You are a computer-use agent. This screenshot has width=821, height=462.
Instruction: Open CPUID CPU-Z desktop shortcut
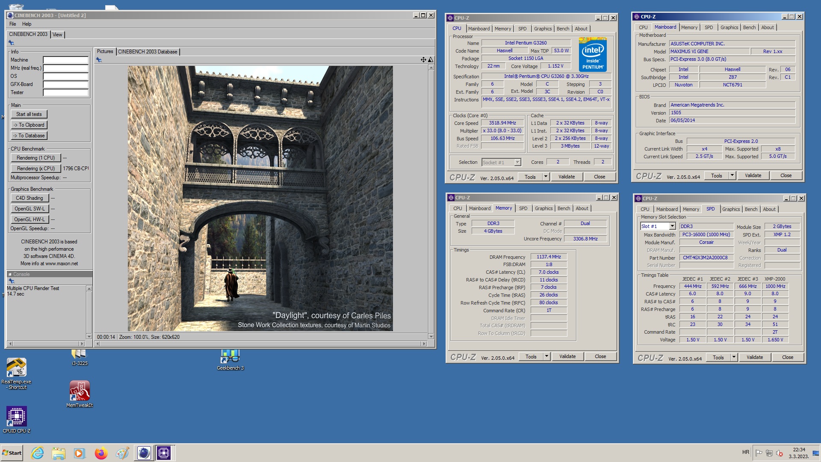[x=16, y=420]
